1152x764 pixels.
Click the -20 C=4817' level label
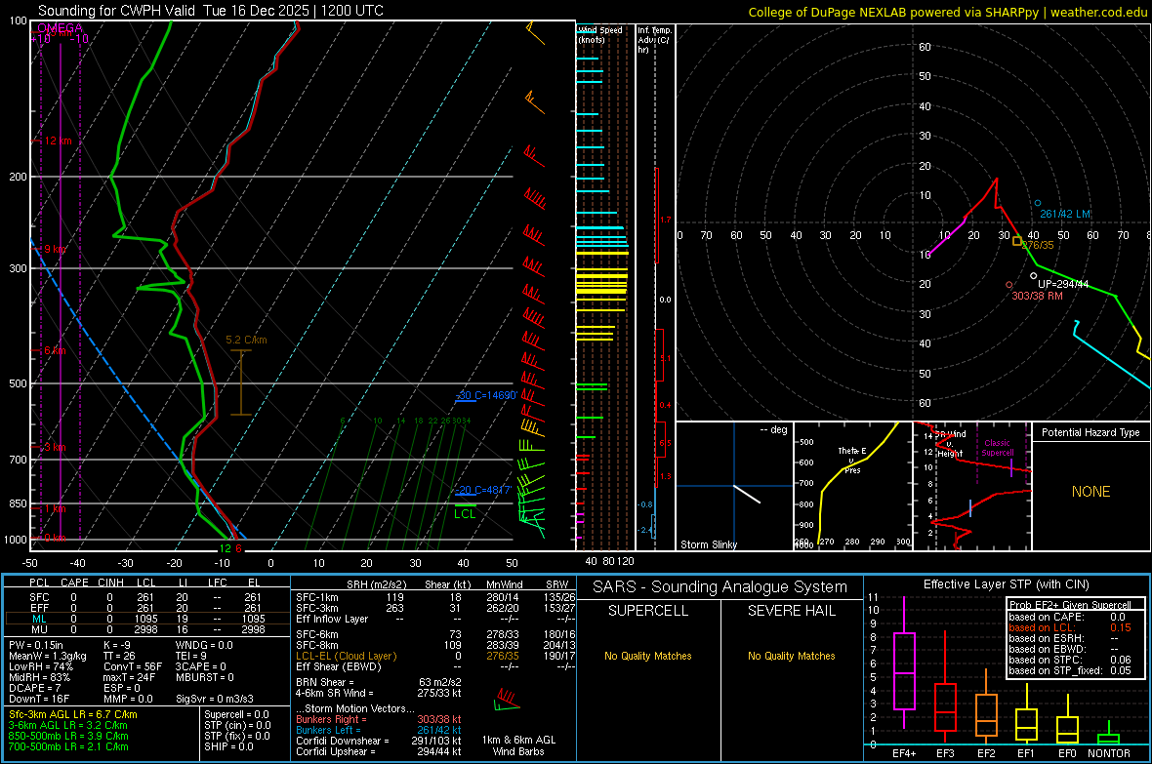coord(482,490)
